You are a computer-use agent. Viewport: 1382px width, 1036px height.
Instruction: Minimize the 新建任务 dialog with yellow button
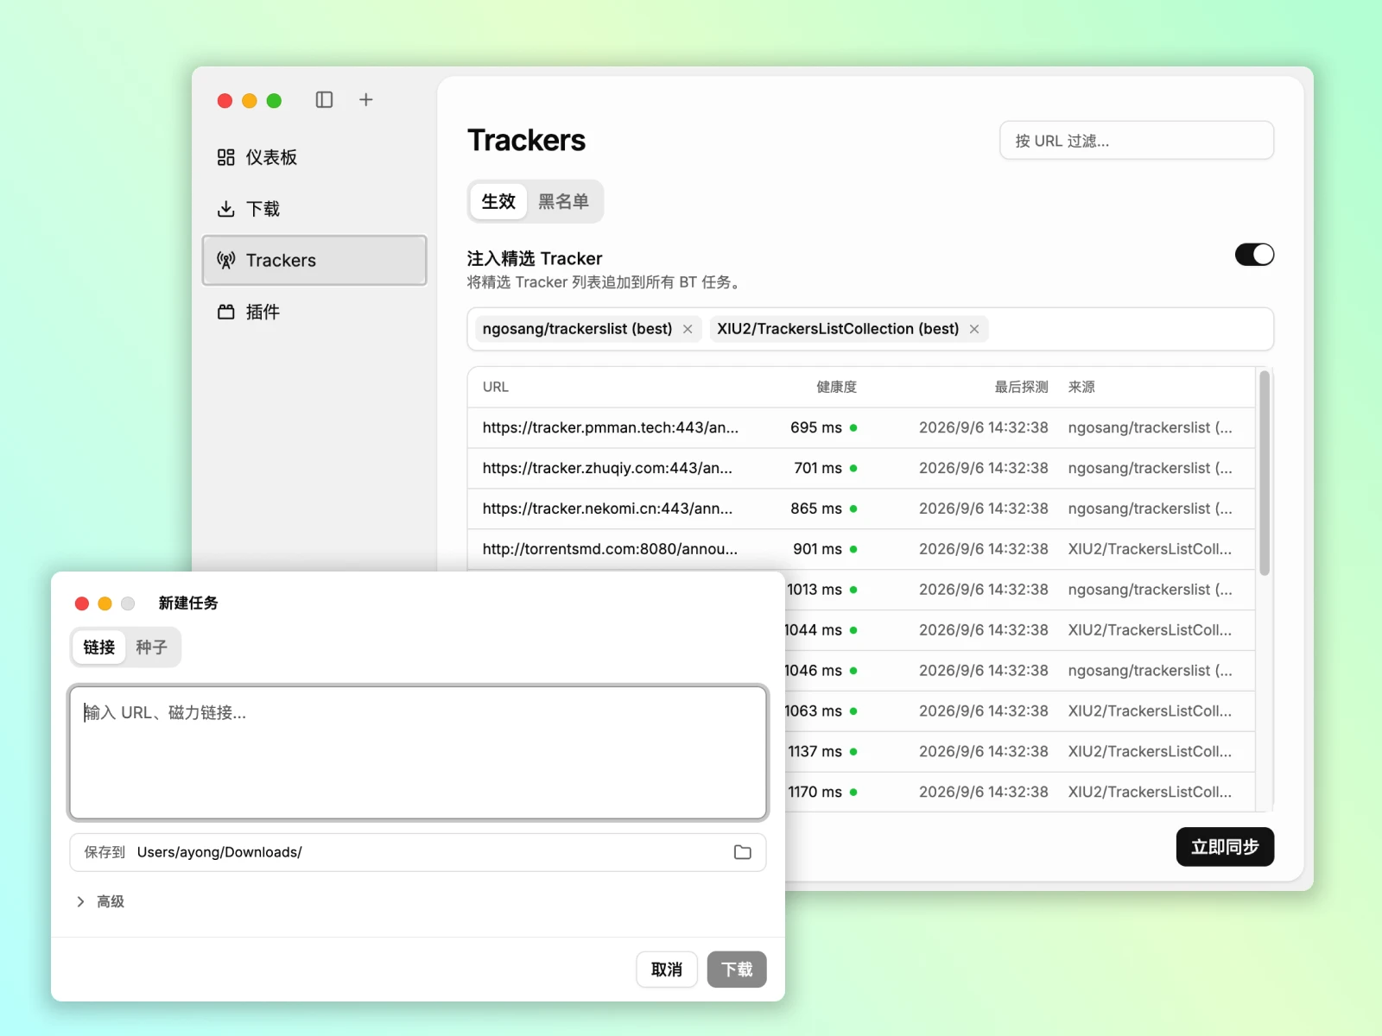click(105, 603)
